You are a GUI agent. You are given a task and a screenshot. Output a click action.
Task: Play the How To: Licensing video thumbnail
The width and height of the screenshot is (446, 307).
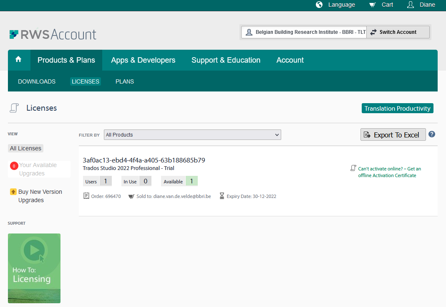[34, 251]
